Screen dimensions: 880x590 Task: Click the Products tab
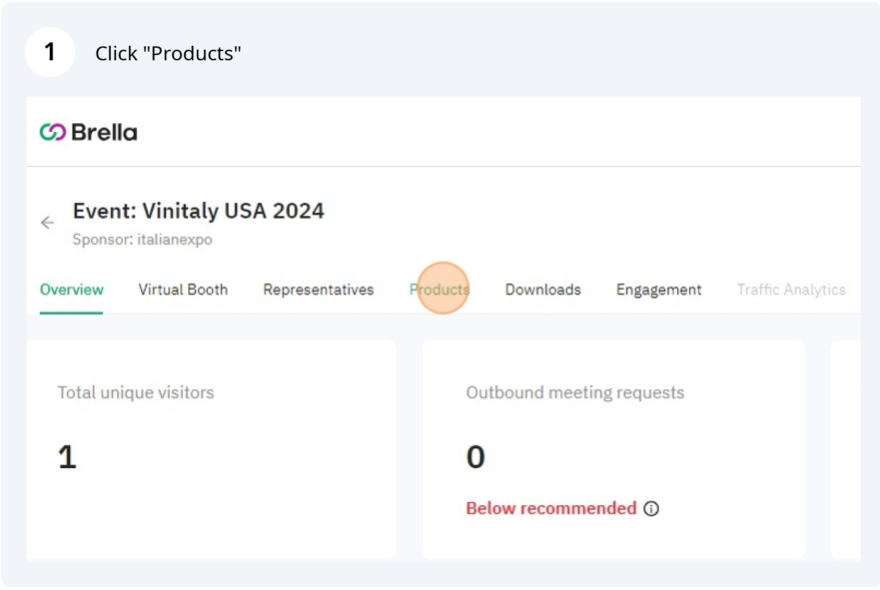click(439, 290)
